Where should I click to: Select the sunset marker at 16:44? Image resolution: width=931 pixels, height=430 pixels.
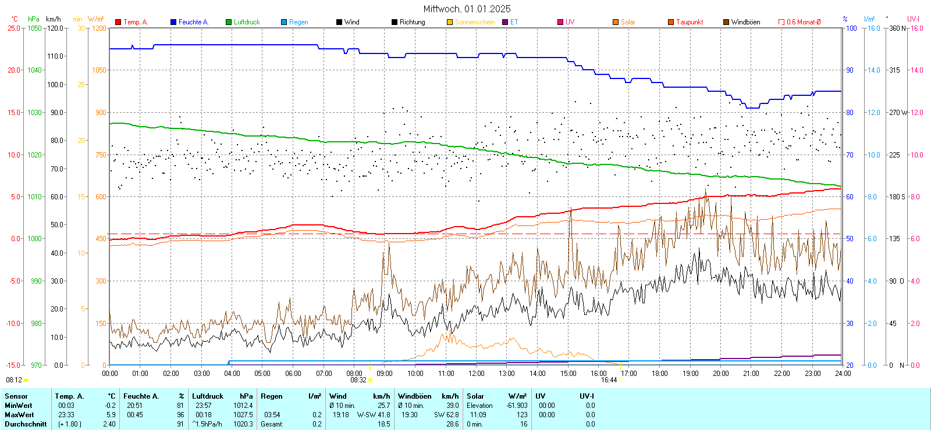tap(620, 380)
